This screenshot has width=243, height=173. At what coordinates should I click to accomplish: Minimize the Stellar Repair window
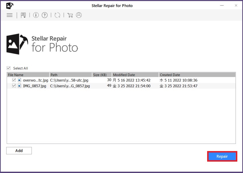pos(222,6)
